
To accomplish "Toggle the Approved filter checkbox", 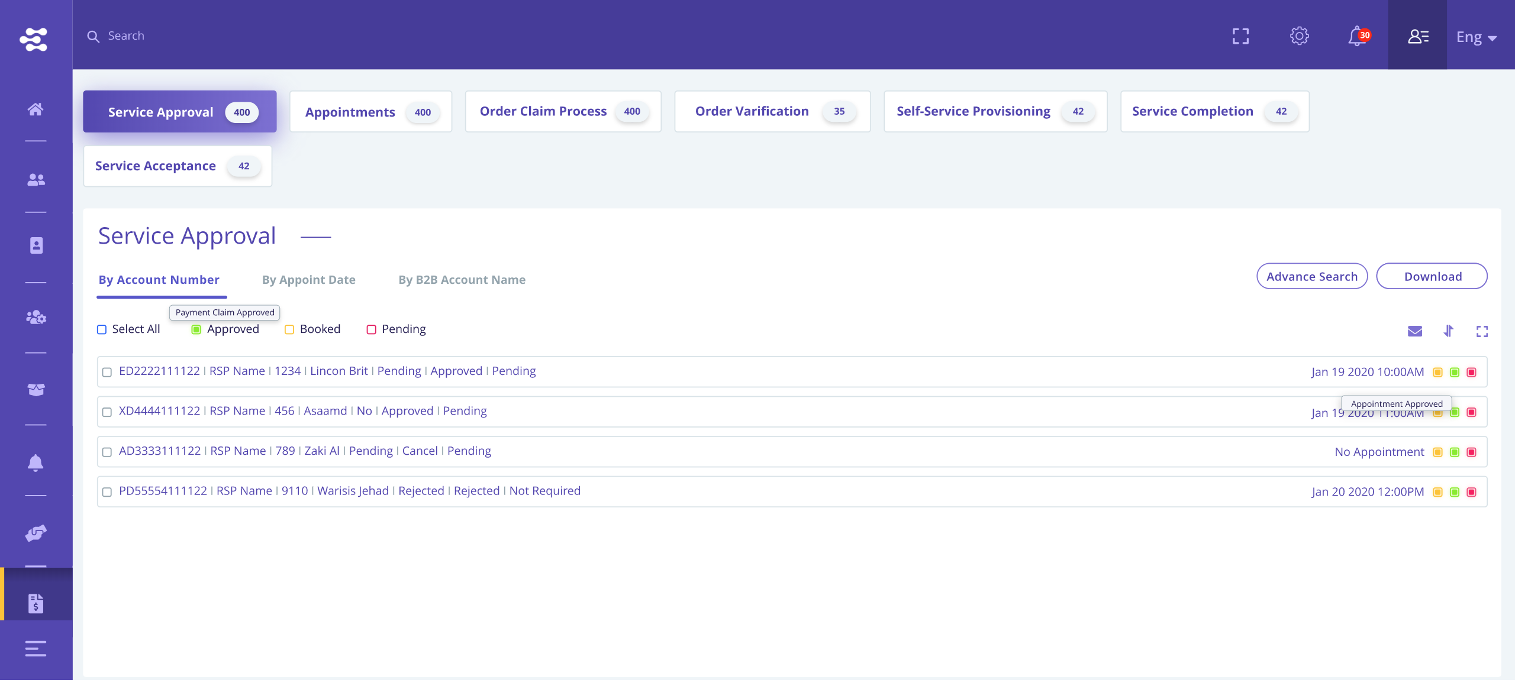I will tap(196, 330).
